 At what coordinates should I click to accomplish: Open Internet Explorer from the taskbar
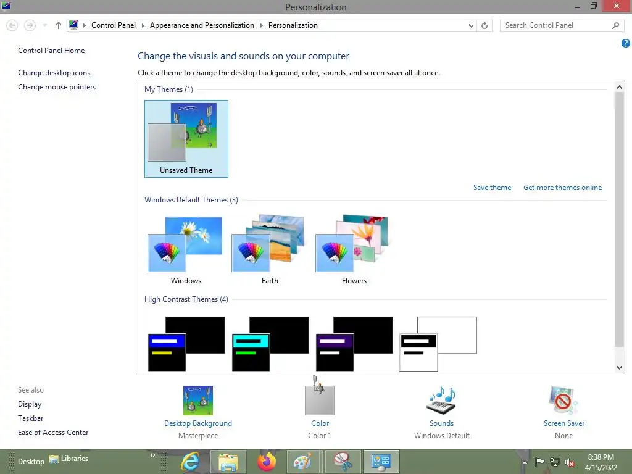coord(189,462)
